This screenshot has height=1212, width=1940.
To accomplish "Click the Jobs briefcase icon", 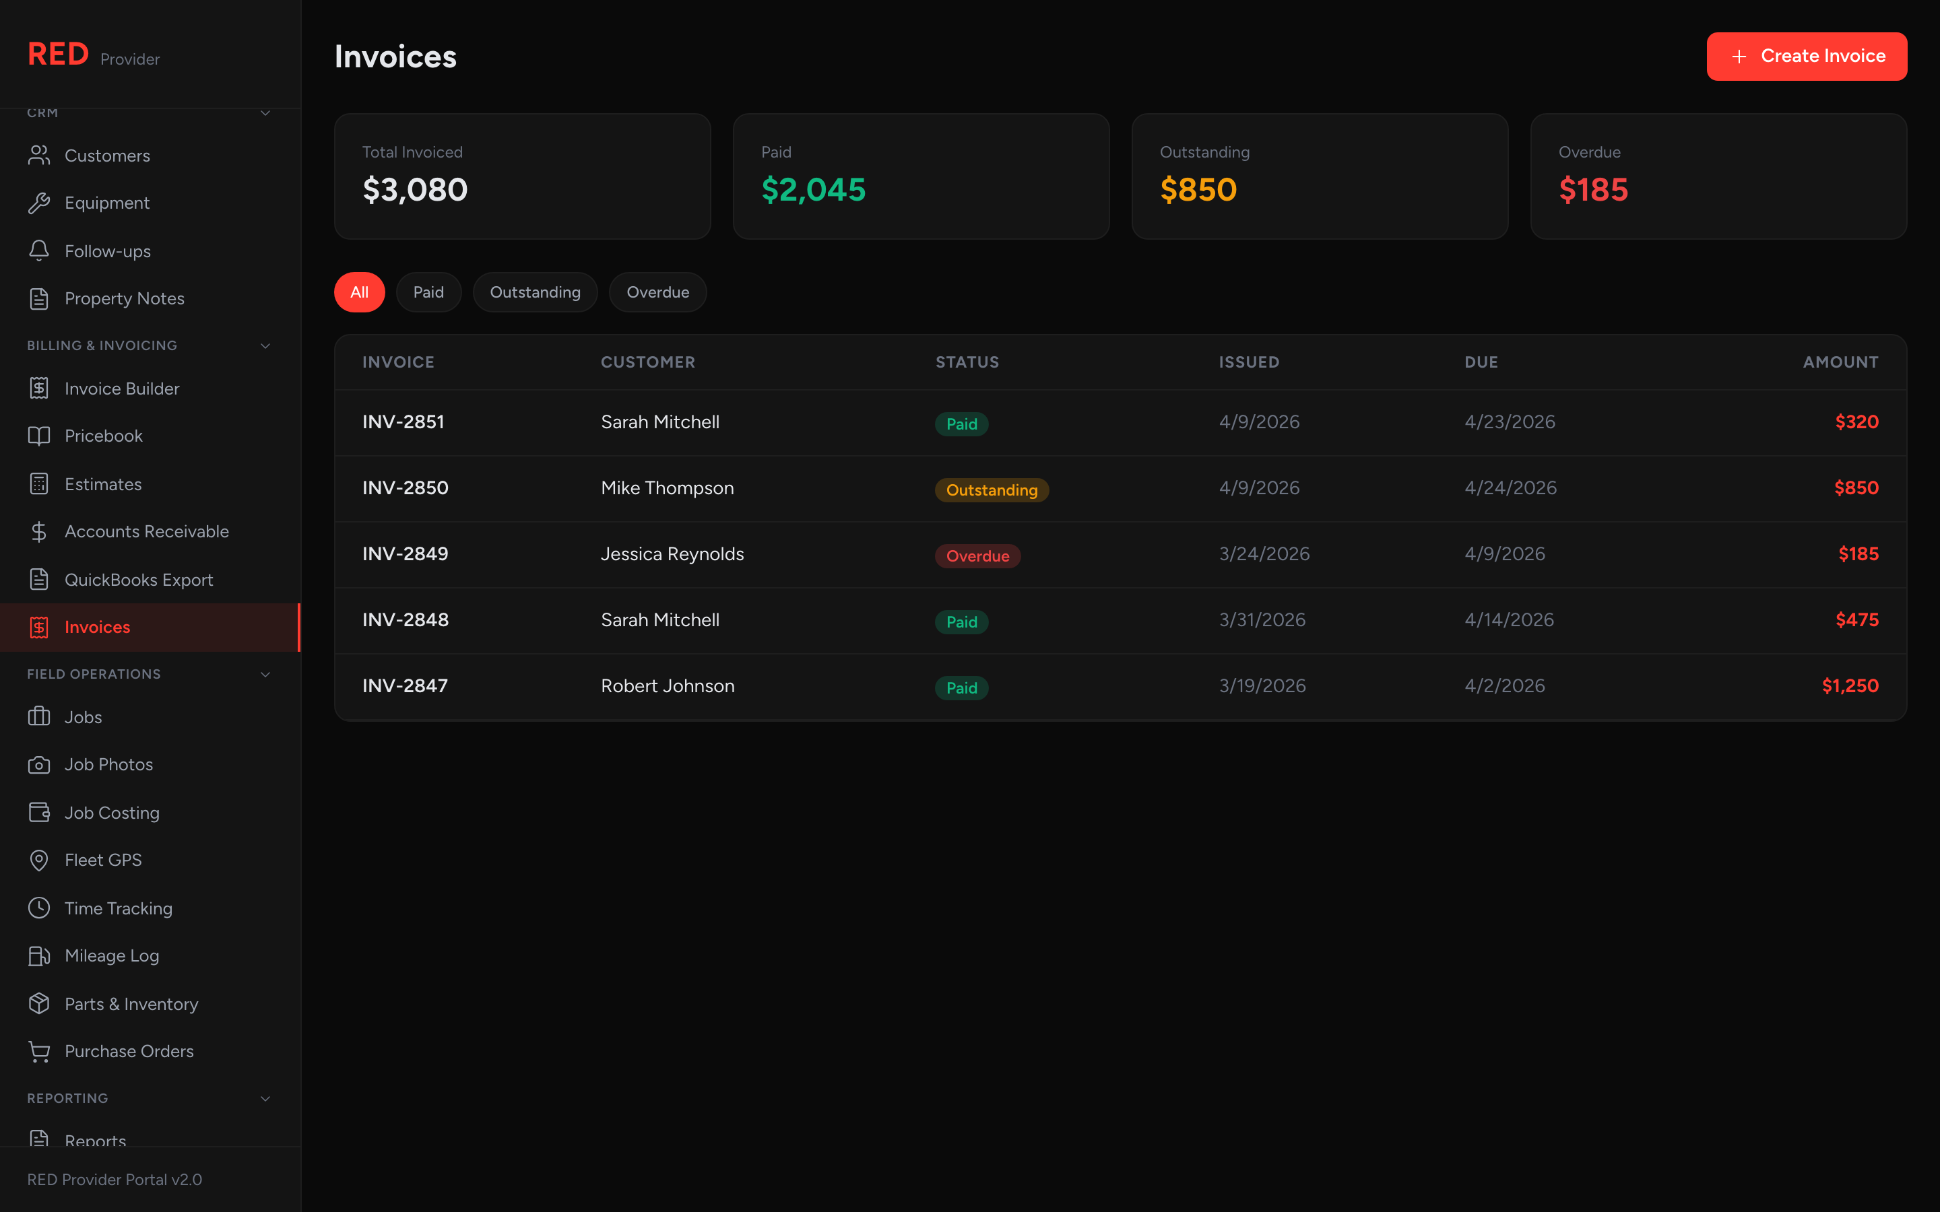I will [x=38, y=716].
